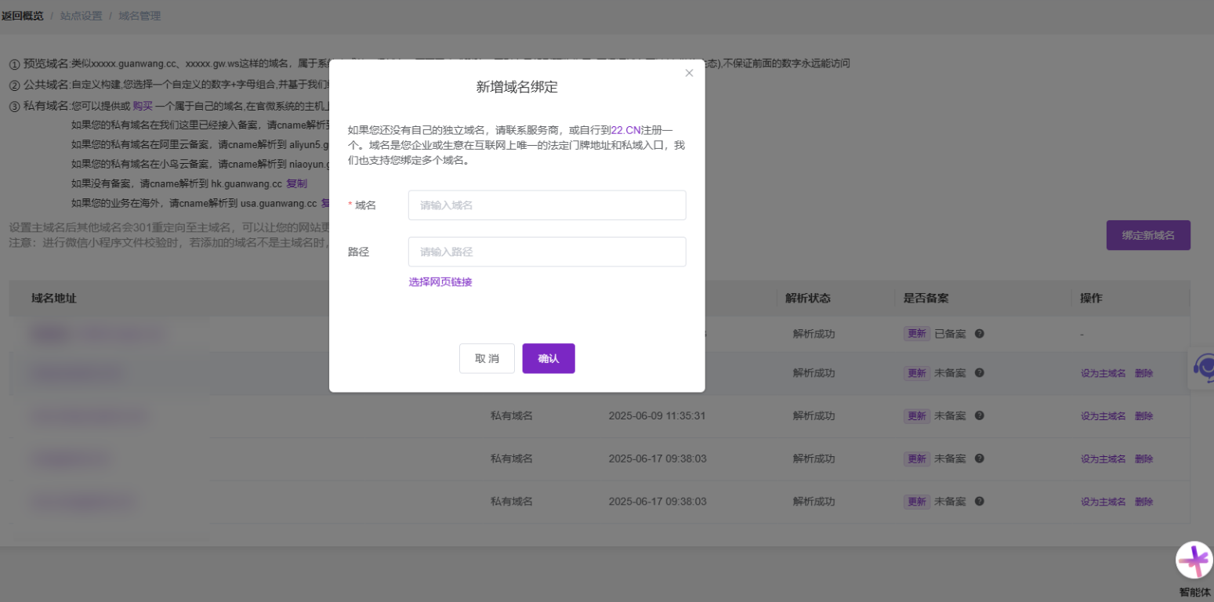Viewport: 1214px width, 602px height.
Task: Click help icon beside 已备案 status
Action: 979,334
